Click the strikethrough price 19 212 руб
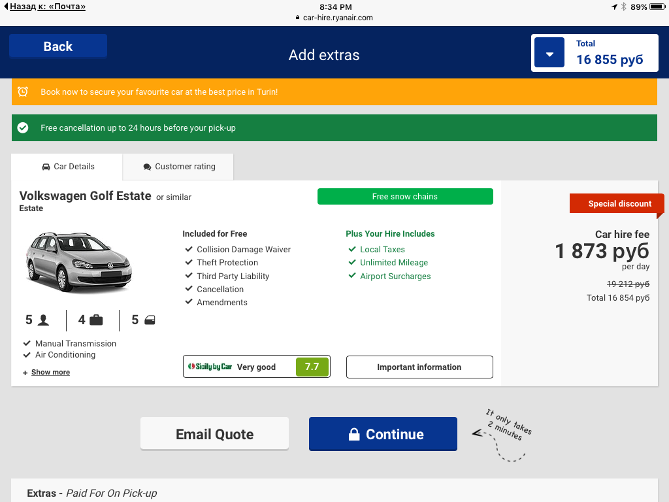Viewport: 669px width, 502px height. 628,284
